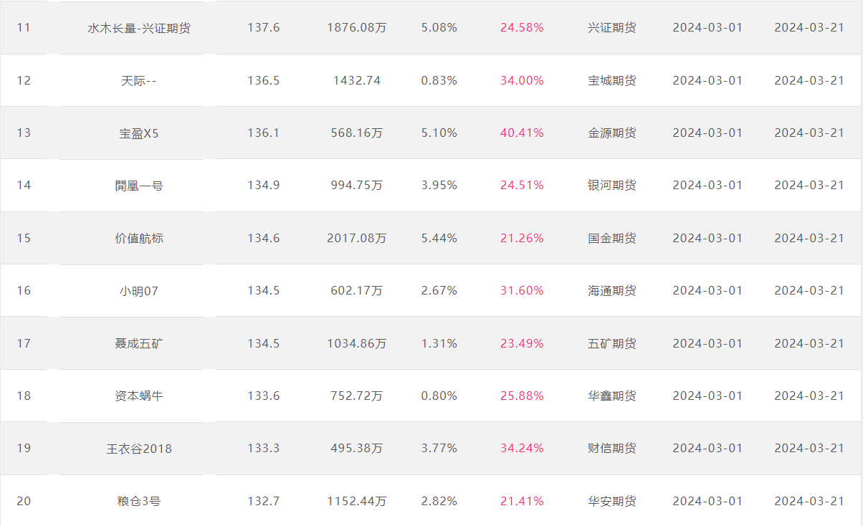Screen dimensions: 863x526
Task: Click the 华安期货 company name
Action: tap(611, 501)
